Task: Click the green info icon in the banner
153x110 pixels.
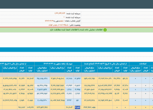Action: (105, 30)
